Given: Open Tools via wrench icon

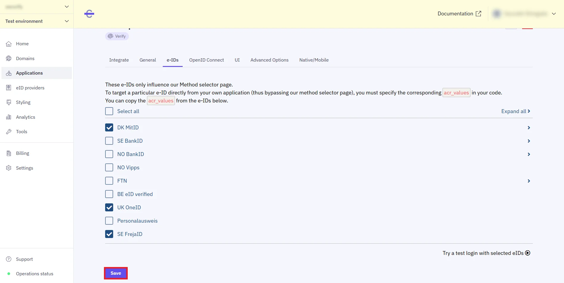Looking at the screenshot, I should pos(9,132).
